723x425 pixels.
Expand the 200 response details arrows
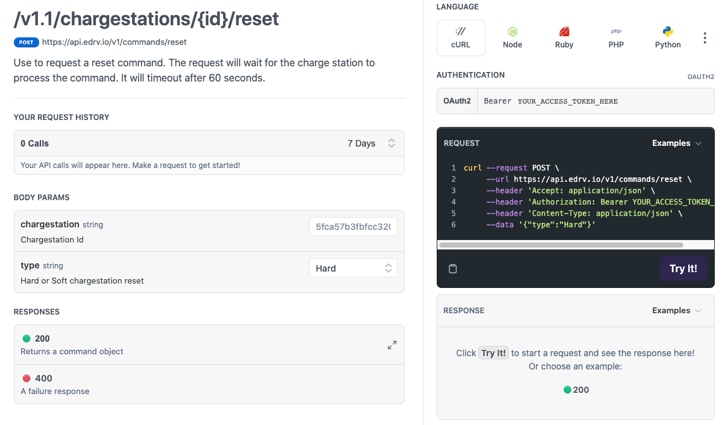[x=392, y=345]
